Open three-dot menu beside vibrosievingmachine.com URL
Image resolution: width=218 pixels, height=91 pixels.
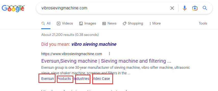click(110, 54)
